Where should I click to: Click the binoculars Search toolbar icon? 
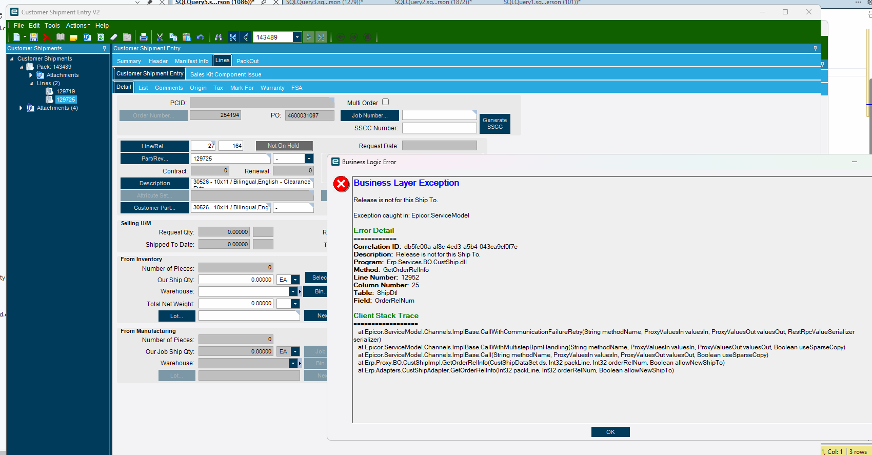pos(219,37)
